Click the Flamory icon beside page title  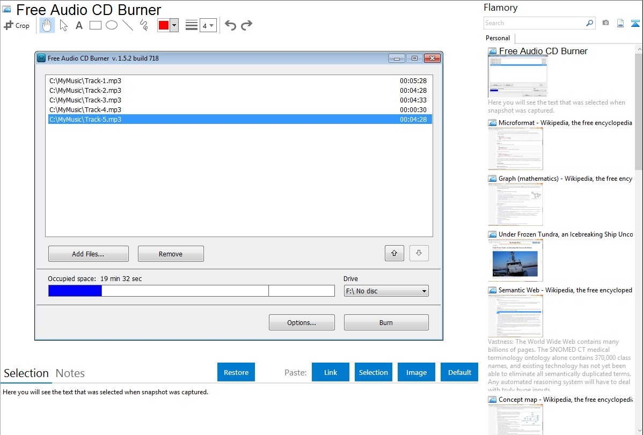pyautogui.click(x=6, y=9)
